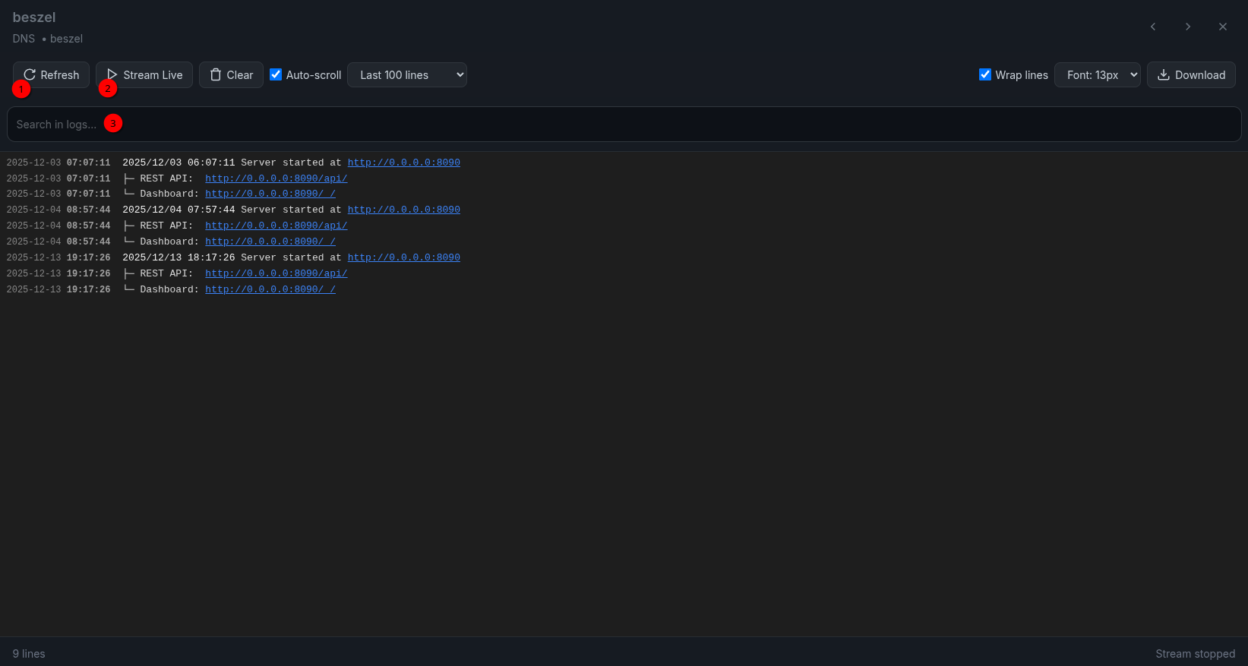Open the Last 100 lines dropdown
The height and width of the screenshot is (666, 1248).
[406, 75]
